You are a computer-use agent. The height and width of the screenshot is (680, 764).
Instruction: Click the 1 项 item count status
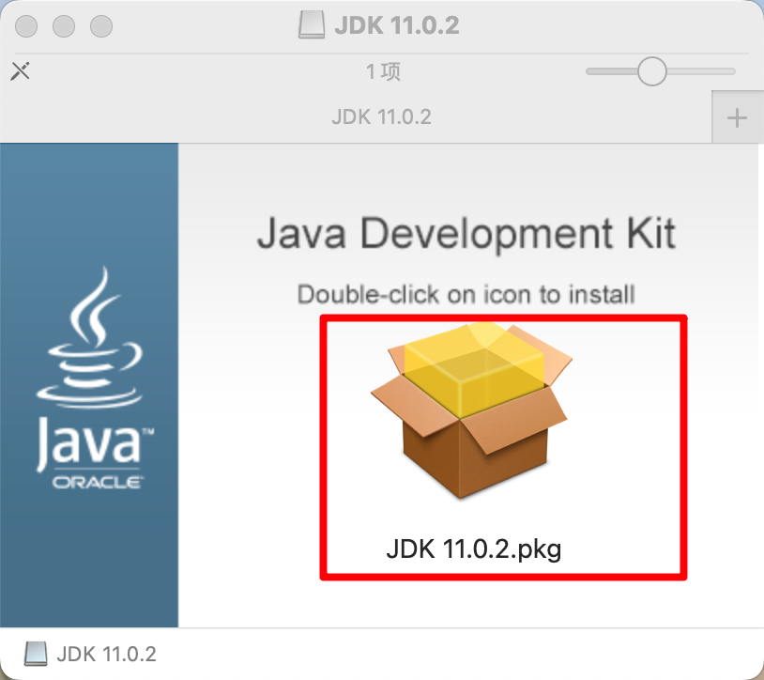click(383, 71)
